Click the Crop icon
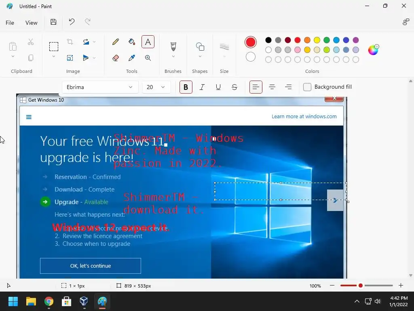The height and width of the screenshot is (311, 414). coord(70,42)
